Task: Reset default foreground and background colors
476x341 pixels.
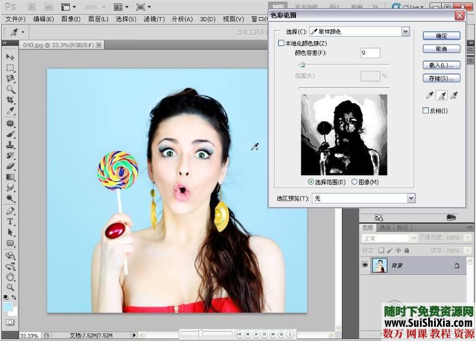Action: (x=6, y=297)
